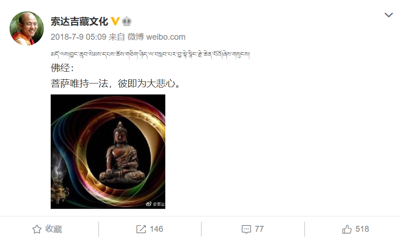Open the post options chevron menu
The width and height of the screenshot is (400, 240).
[x=389, y=15]
